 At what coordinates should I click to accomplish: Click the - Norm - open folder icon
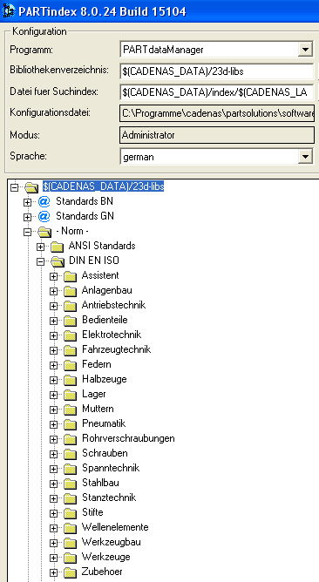pyautogui.click(x=44, y=233)
